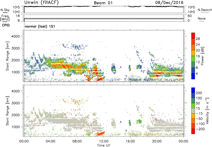Pick the light green Power colorbar segment near 12
The height and width of the screenshot is (147, 212).
coord(193,59)
